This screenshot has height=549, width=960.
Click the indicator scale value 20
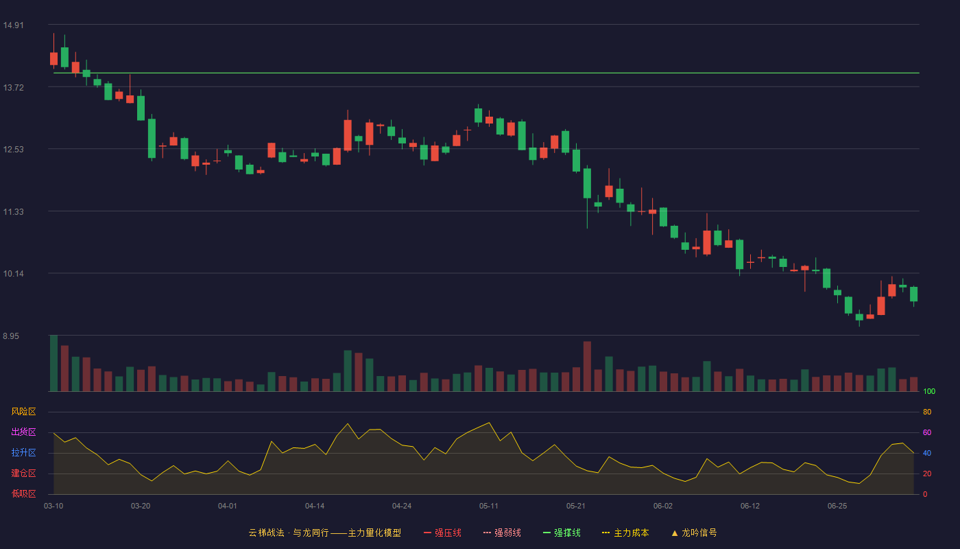927,474
